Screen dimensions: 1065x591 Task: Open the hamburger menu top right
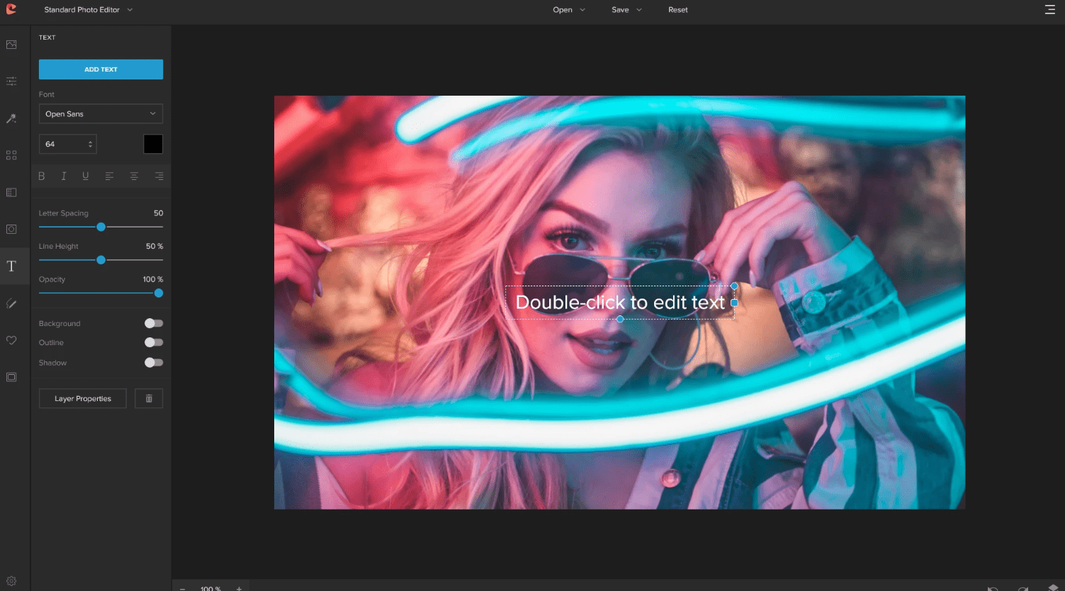1052,9
